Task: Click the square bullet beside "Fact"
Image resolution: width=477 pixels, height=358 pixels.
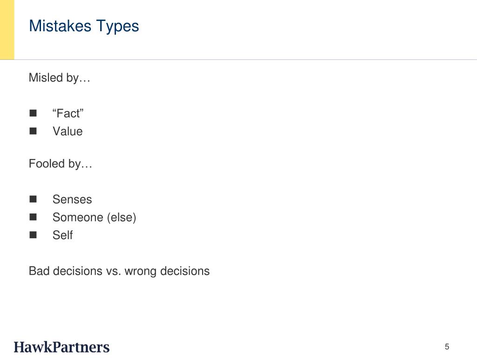Action: [x=33, y=113]
